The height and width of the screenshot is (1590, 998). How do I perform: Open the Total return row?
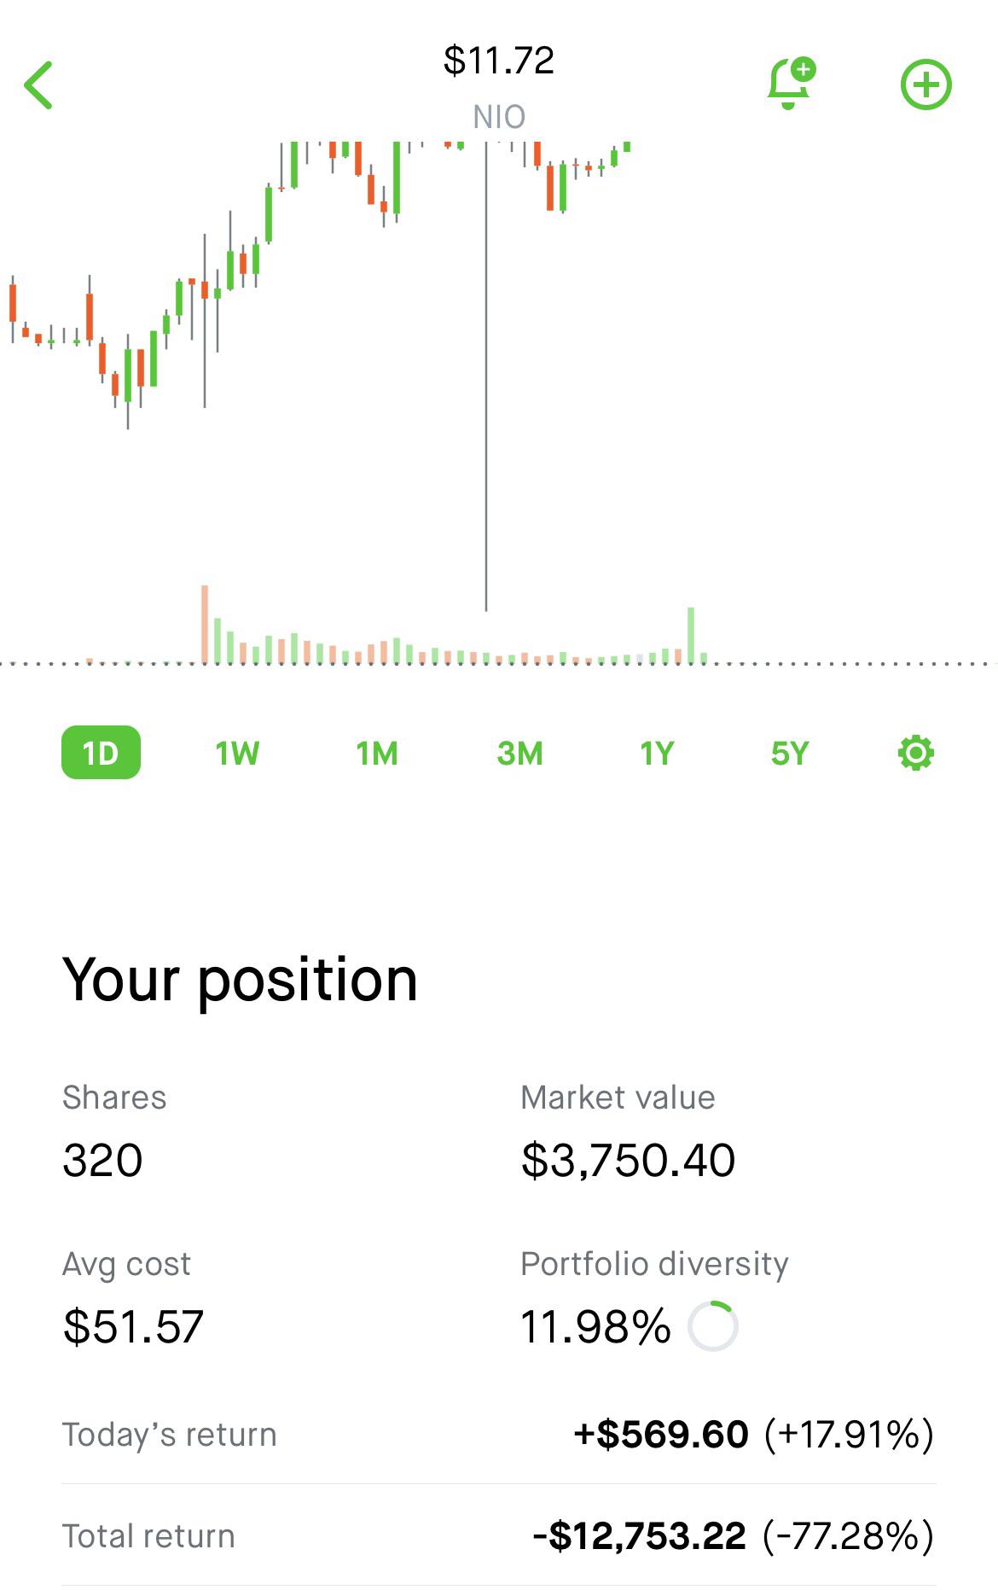pyautogui.click(x=499, y=1536)
